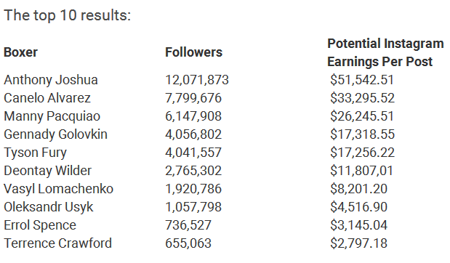Click the 7,799,676 followers figure
The image size is (450, 263).
coord(193,98)
